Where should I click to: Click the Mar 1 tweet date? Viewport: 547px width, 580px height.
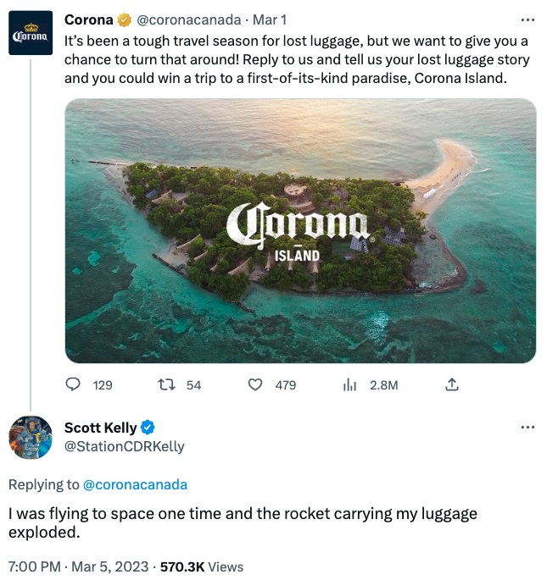(x=271, y=20)
